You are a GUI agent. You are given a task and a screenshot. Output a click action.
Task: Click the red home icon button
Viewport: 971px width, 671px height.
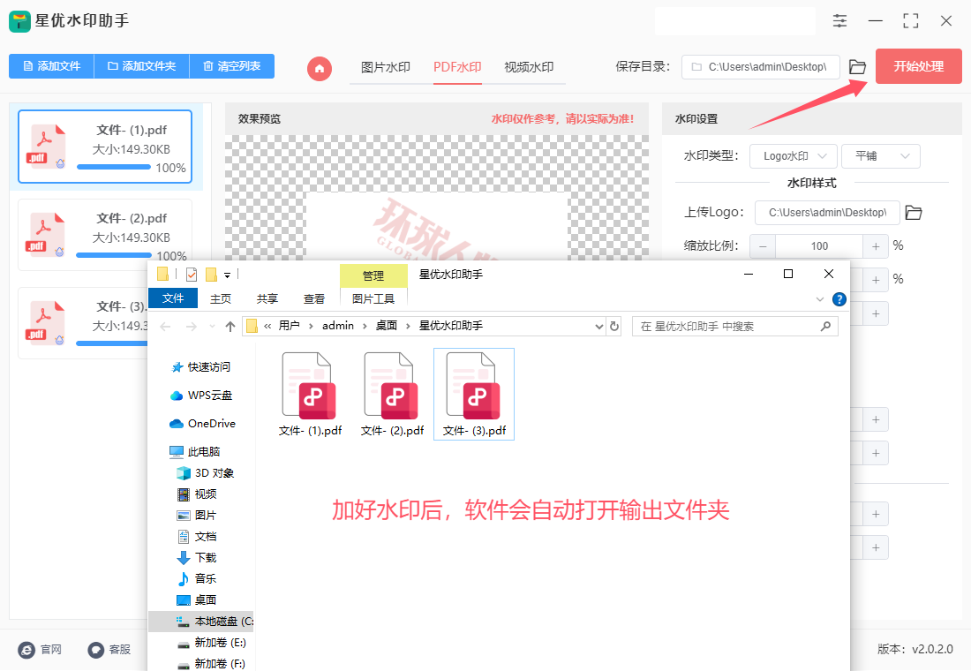pos(320,68)
